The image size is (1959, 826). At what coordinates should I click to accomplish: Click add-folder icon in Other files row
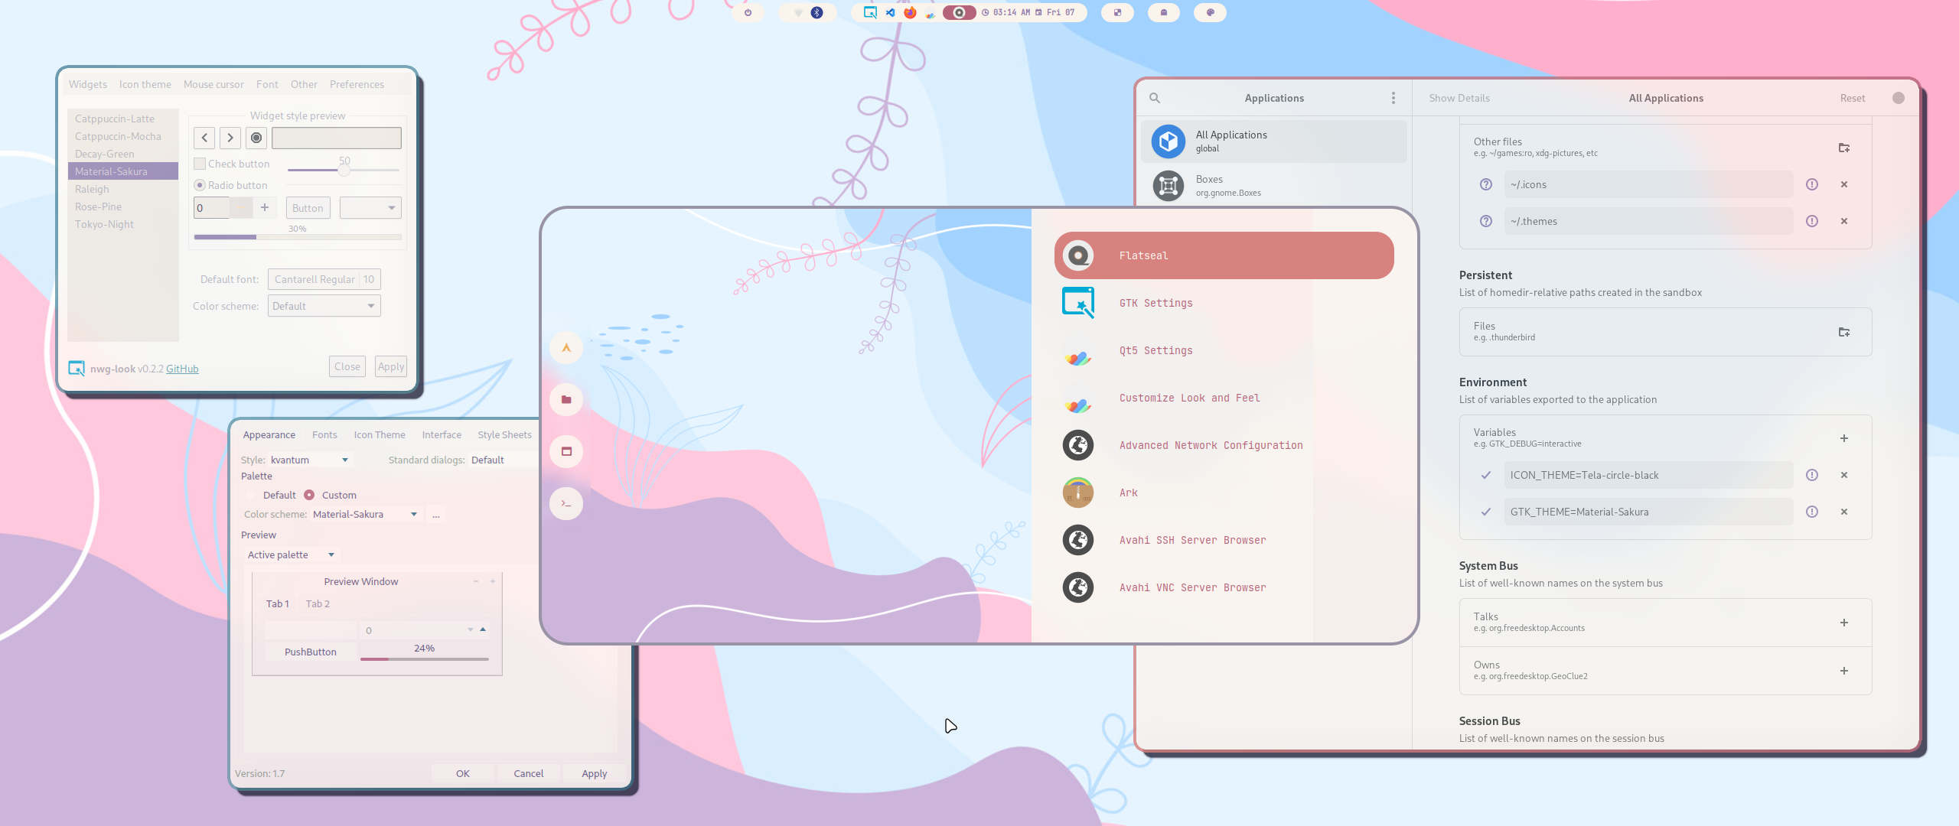[x=1843, y=147]
